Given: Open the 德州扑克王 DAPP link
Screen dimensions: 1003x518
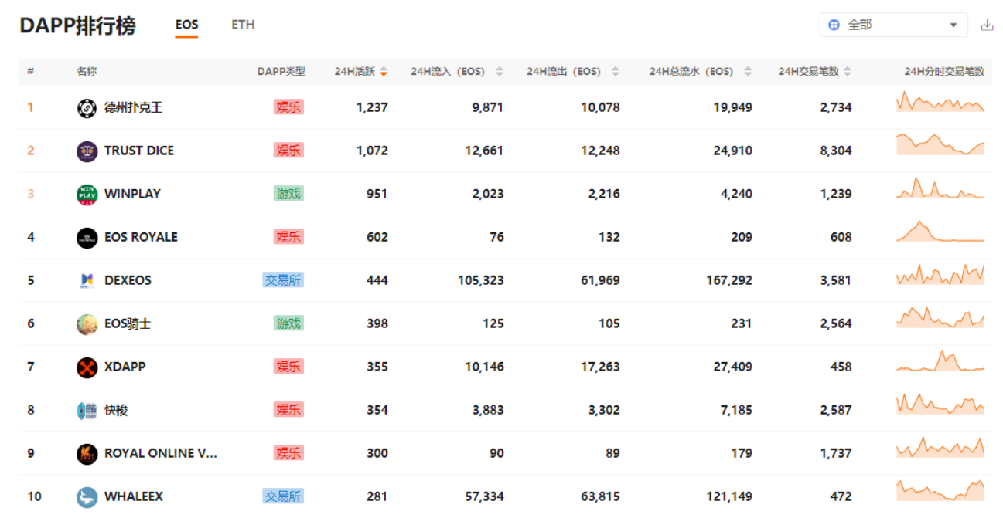Looking at the screenshot, I should (133, 108).
